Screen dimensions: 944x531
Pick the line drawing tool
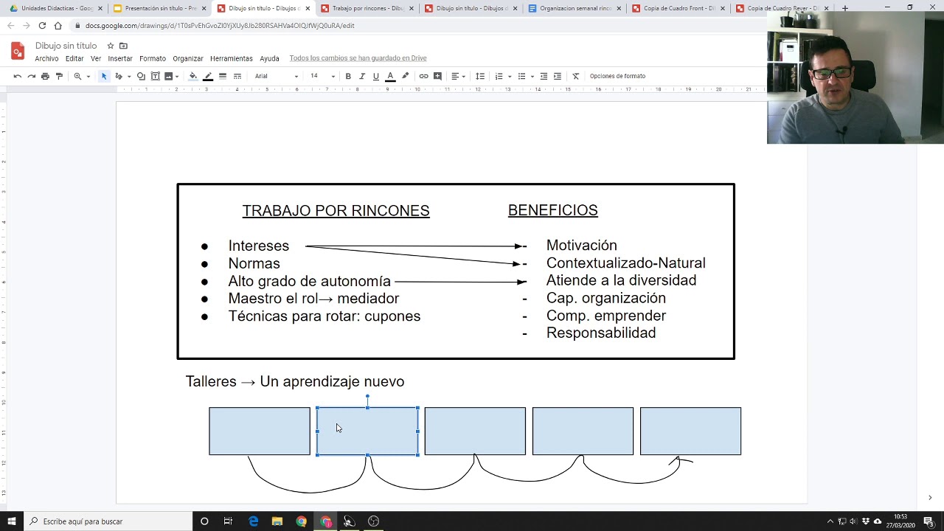point(118,76)
